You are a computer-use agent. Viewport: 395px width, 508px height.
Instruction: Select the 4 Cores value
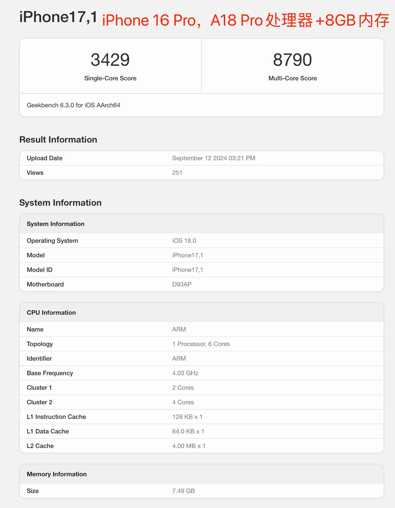183,402
